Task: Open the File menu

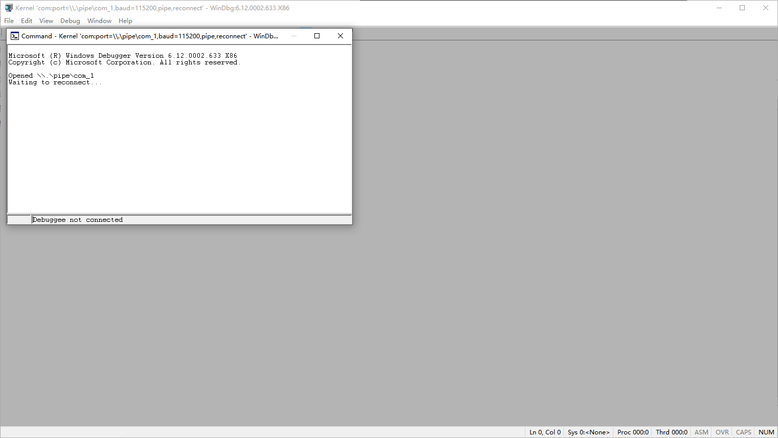Action: [9, 20]
